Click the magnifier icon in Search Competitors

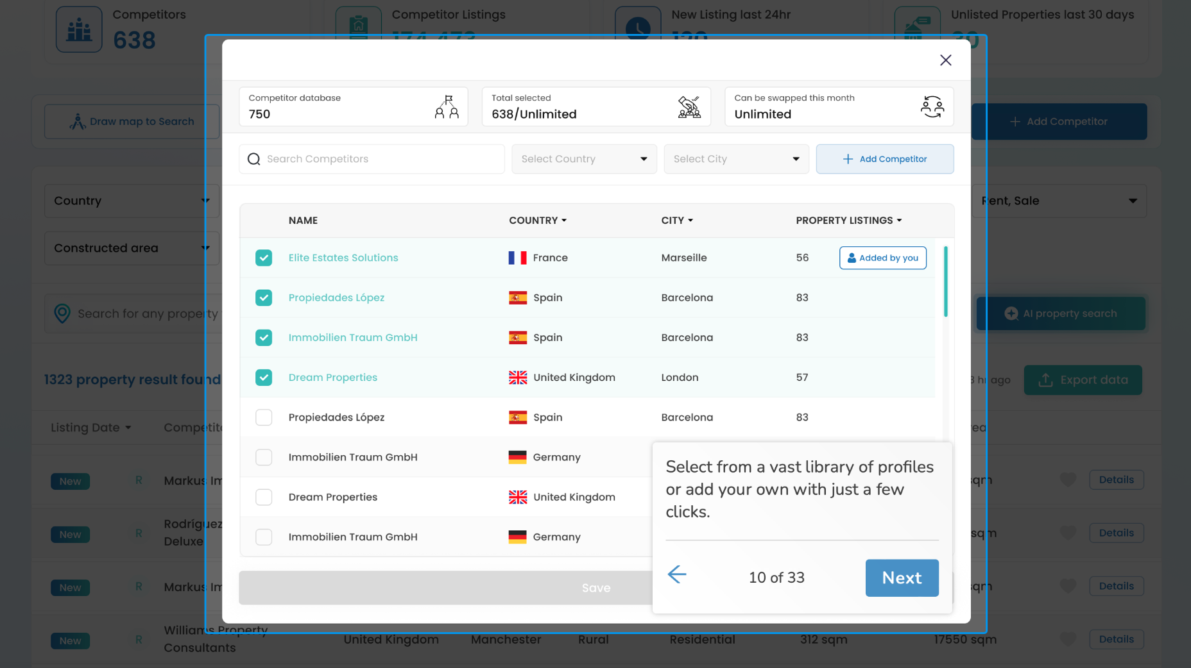(x=254, y=159)
